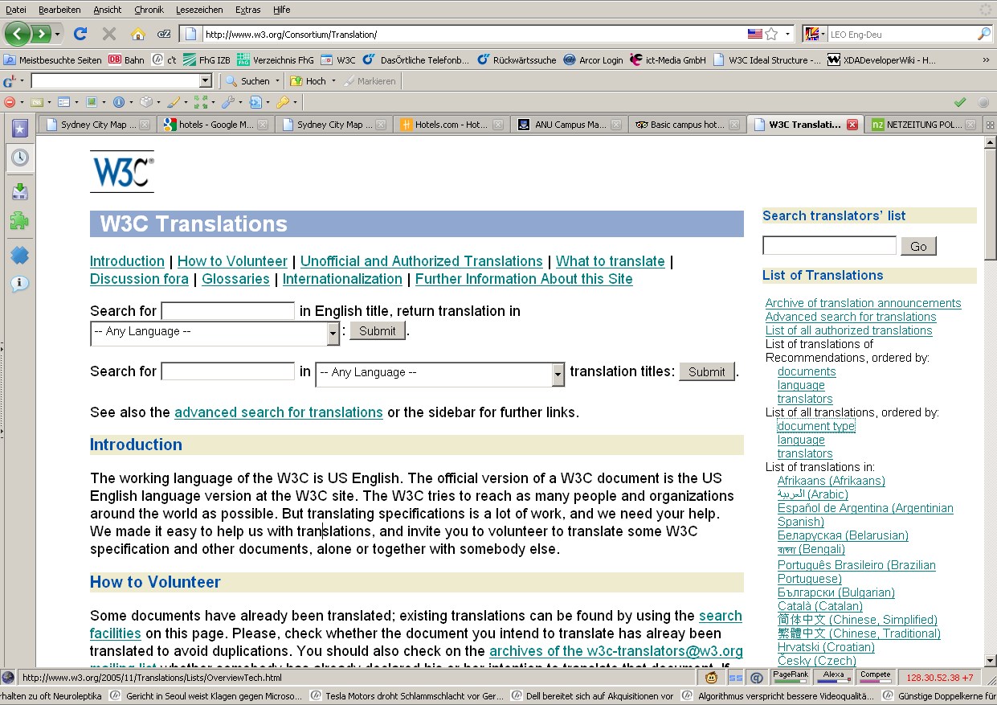Open the bookmarks star sidebar icon
Viewport: 997px width, 705px height.
pos(19,128)
